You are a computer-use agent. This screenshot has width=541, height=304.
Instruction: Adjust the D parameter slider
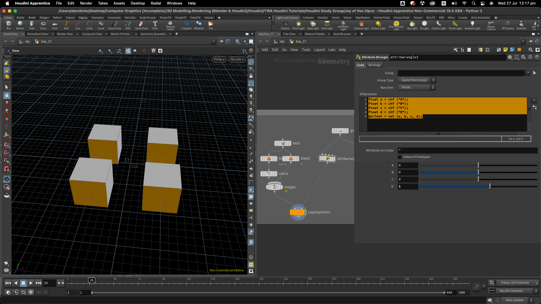[x=490, y=186]
